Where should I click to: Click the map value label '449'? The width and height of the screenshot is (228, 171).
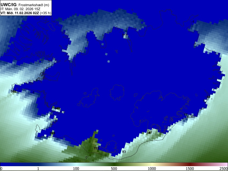point(57,108)
